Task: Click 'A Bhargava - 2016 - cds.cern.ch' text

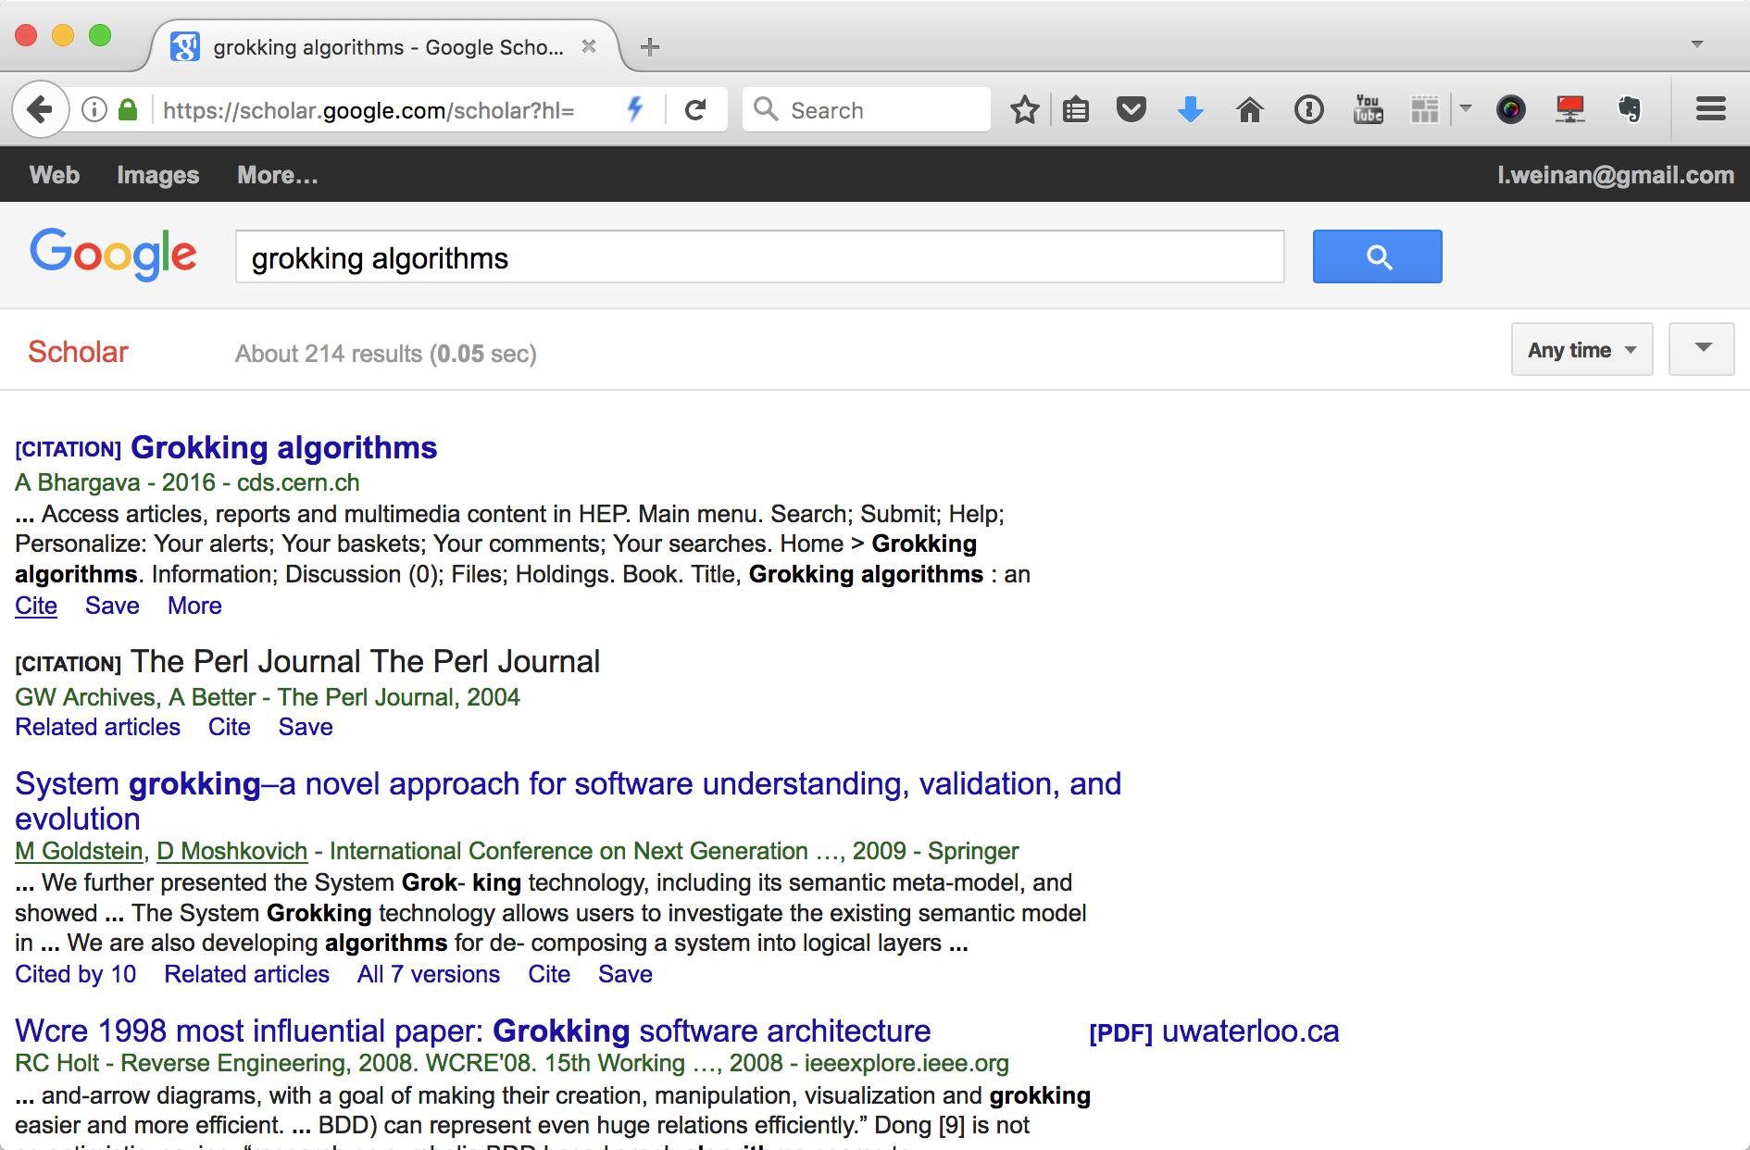Action: [187, 482]
